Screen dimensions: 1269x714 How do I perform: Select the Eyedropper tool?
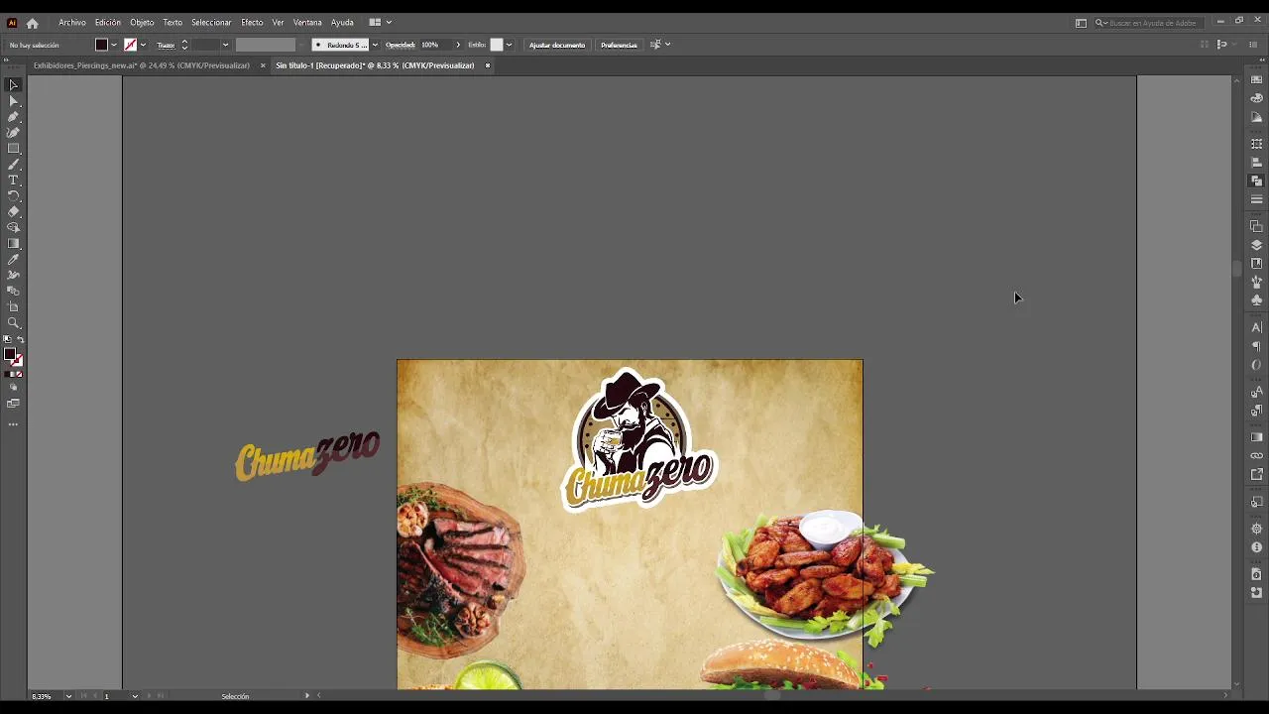[x=14, y=260]
